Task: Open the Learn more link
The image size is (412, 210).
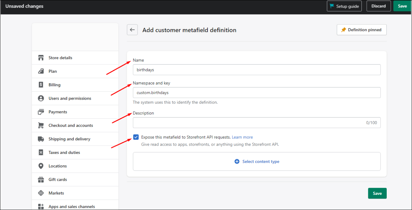Action: click(242, 137)
